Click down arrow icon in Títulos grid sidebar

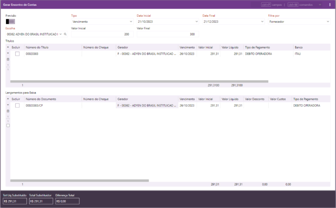(8, 53)
